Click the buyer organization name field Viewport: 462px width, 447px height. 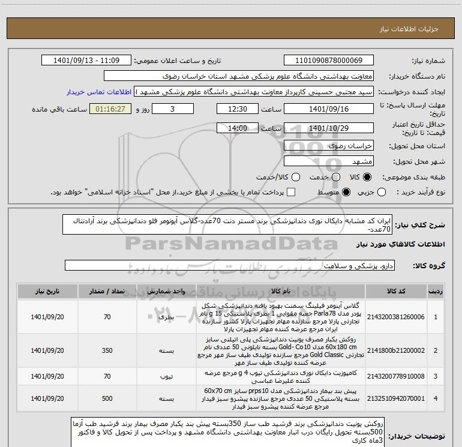point(239,76)
